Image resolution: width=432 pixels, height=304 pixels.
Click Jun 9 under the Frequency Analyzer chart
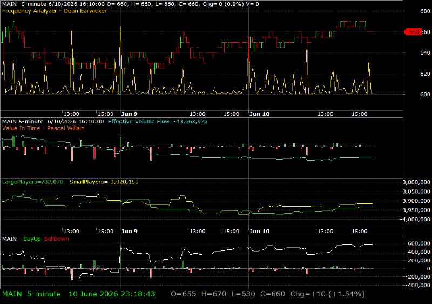coord(129,114)
